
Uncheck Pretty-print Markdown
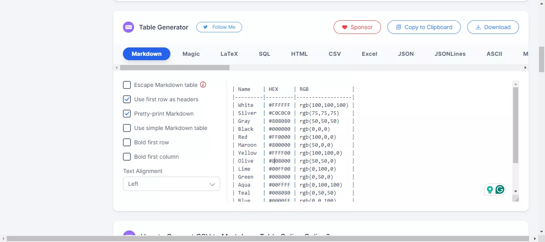pos(127,114)
